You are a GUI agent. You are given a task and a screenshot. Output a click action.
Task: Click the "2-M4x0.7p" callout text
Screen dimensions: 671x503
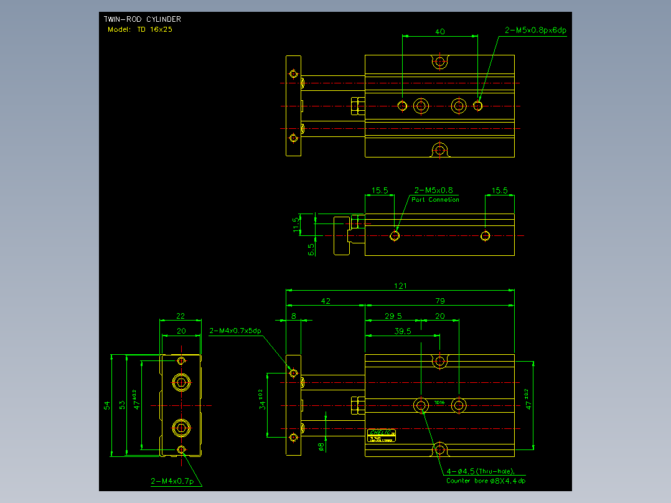tap(172, 481)
